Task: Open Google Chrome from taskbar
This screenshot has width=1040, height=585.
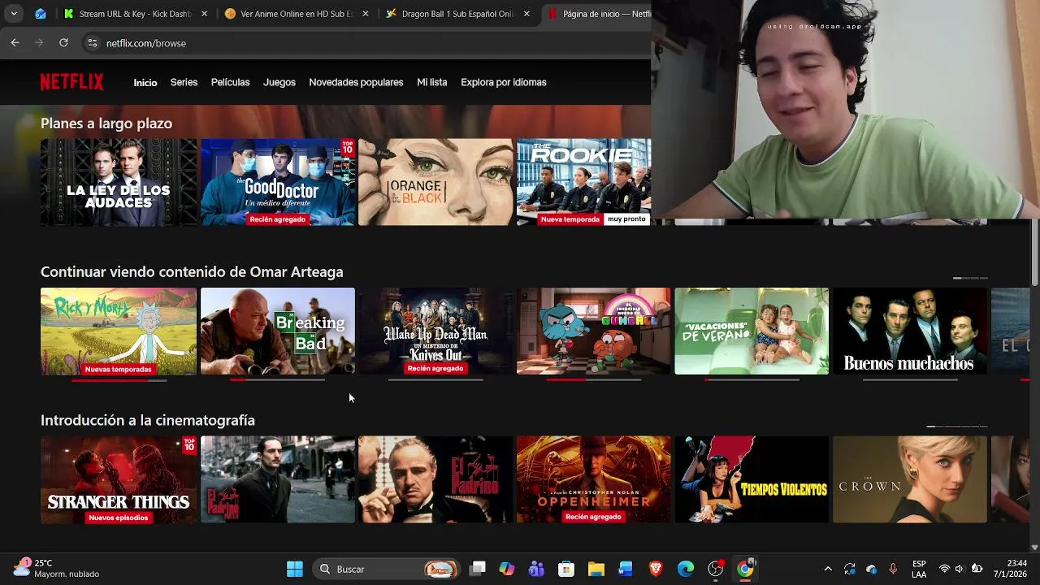Action: point(745,569)
